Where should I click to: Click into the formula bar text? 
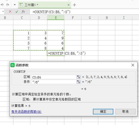51,12
